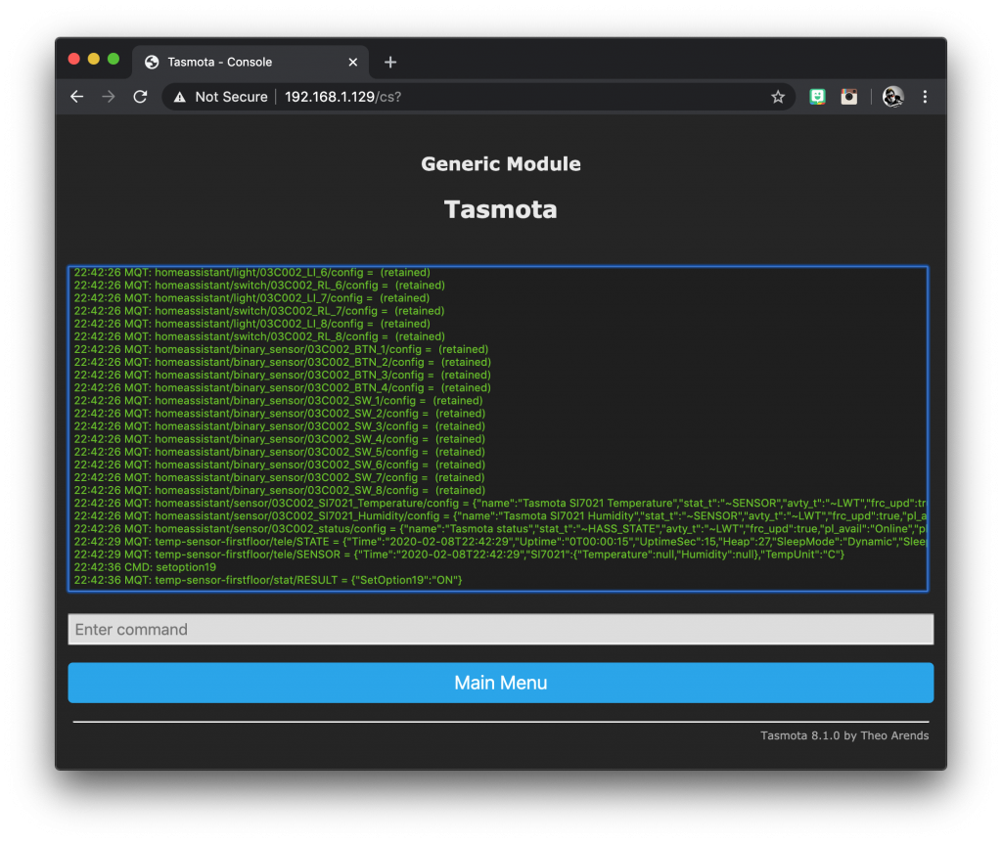Click the binary_sensor 03C002_SW_1 log line
This screenshot has height=843, width=1002.
[278, 400]
